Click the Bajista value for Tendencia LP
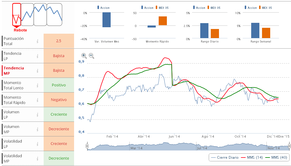Viewport: 291px width, 166px height. [x=59, y=56]
